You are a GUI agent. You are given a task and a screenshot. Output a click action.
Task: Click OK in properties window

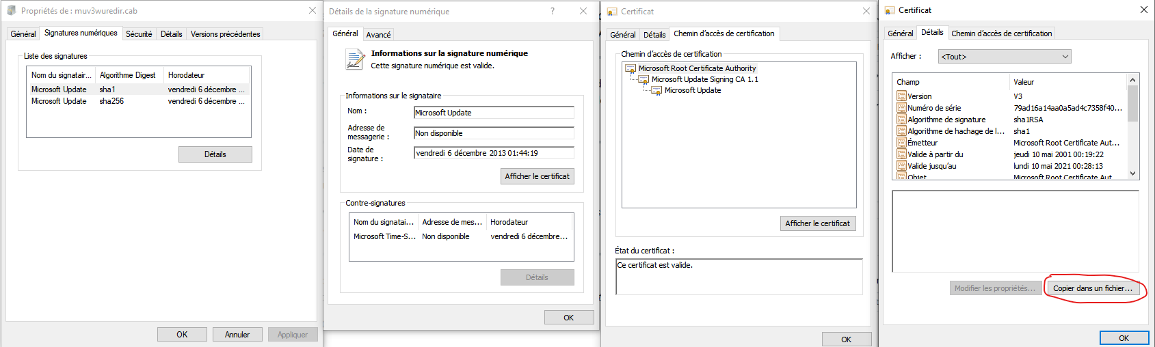tap(182, 335)
